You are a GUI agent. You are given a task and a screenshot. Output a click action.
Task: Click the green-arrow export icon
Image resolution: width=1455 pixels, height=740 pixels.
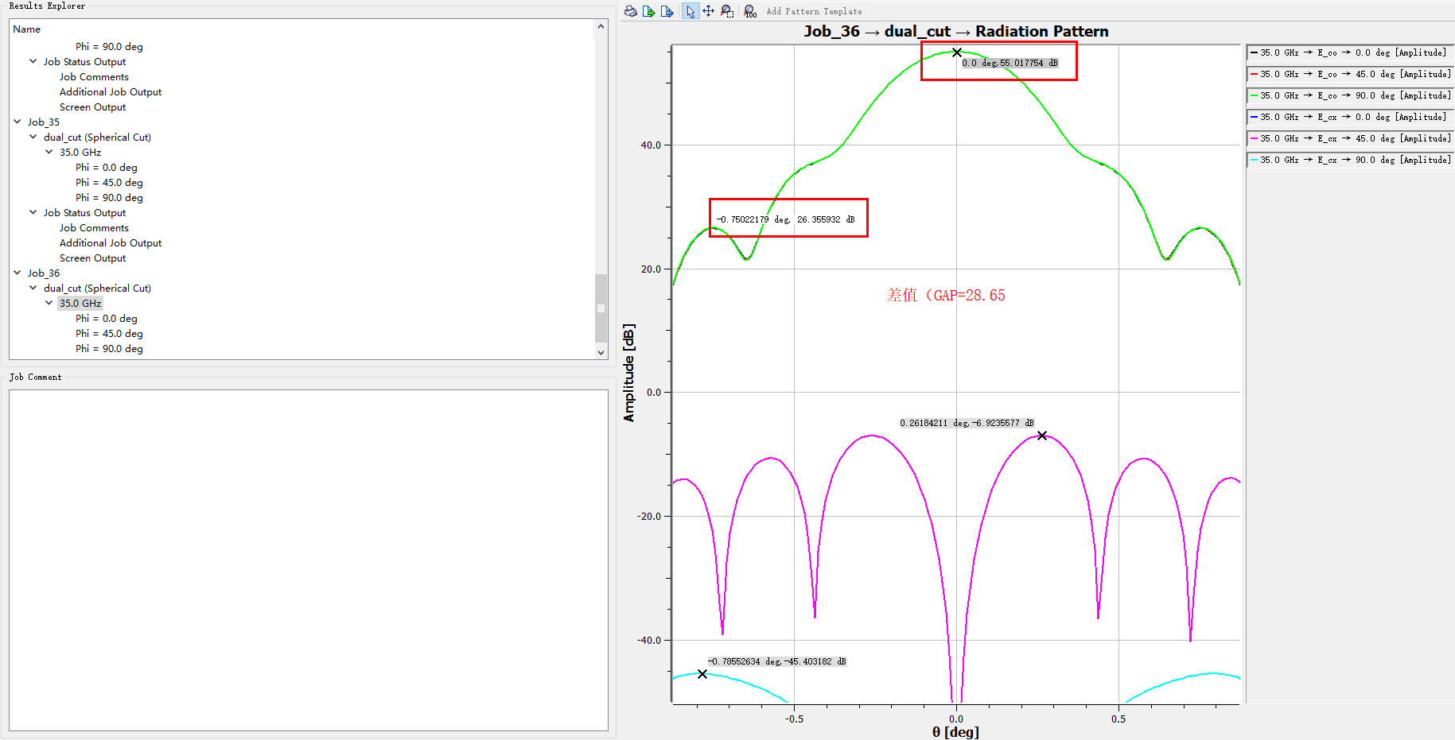click(649, 11)
